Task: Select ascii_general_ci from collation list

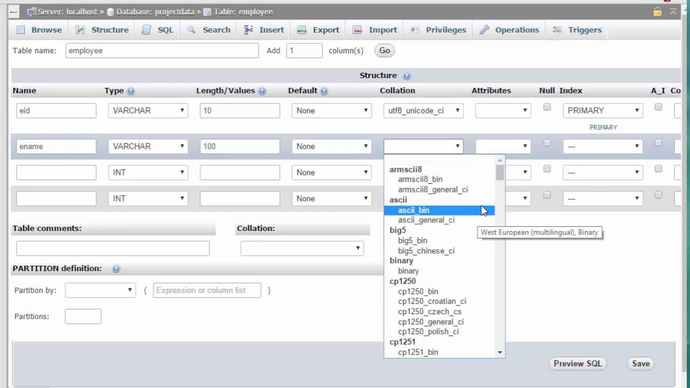Action: pyautogui.click(x=426, y=220)
